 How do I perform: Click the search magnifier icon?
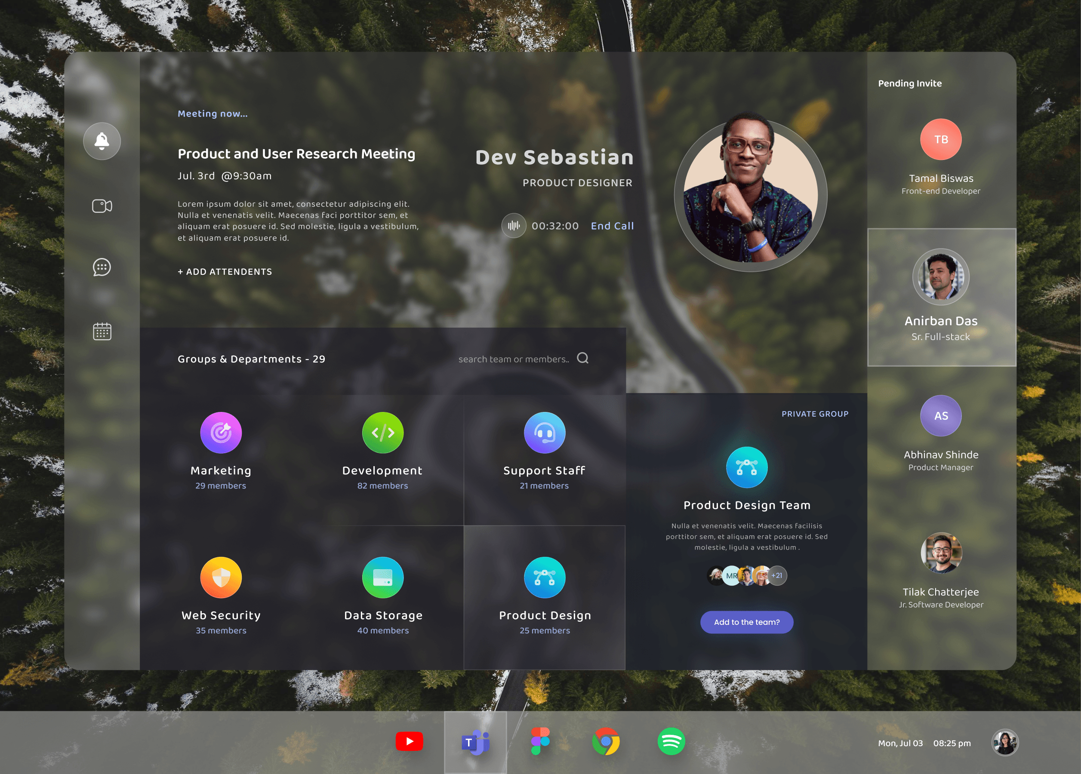pos(582,358)
